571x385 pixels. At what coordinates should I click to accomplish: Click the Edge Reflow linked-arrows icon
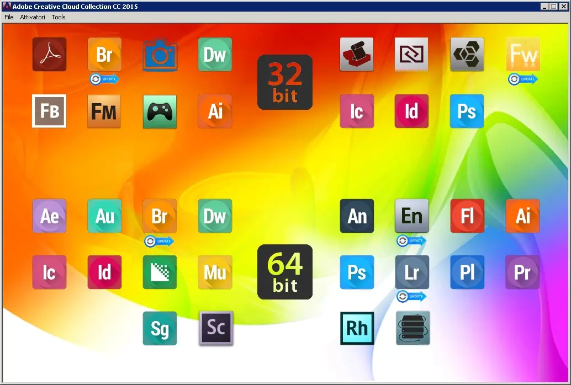click(x=411, y=54)
